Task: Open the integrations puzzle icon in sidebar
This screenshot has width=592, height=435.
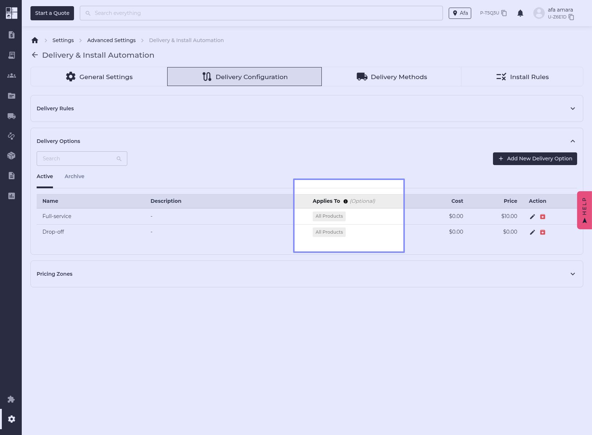Action: [11, 399]
